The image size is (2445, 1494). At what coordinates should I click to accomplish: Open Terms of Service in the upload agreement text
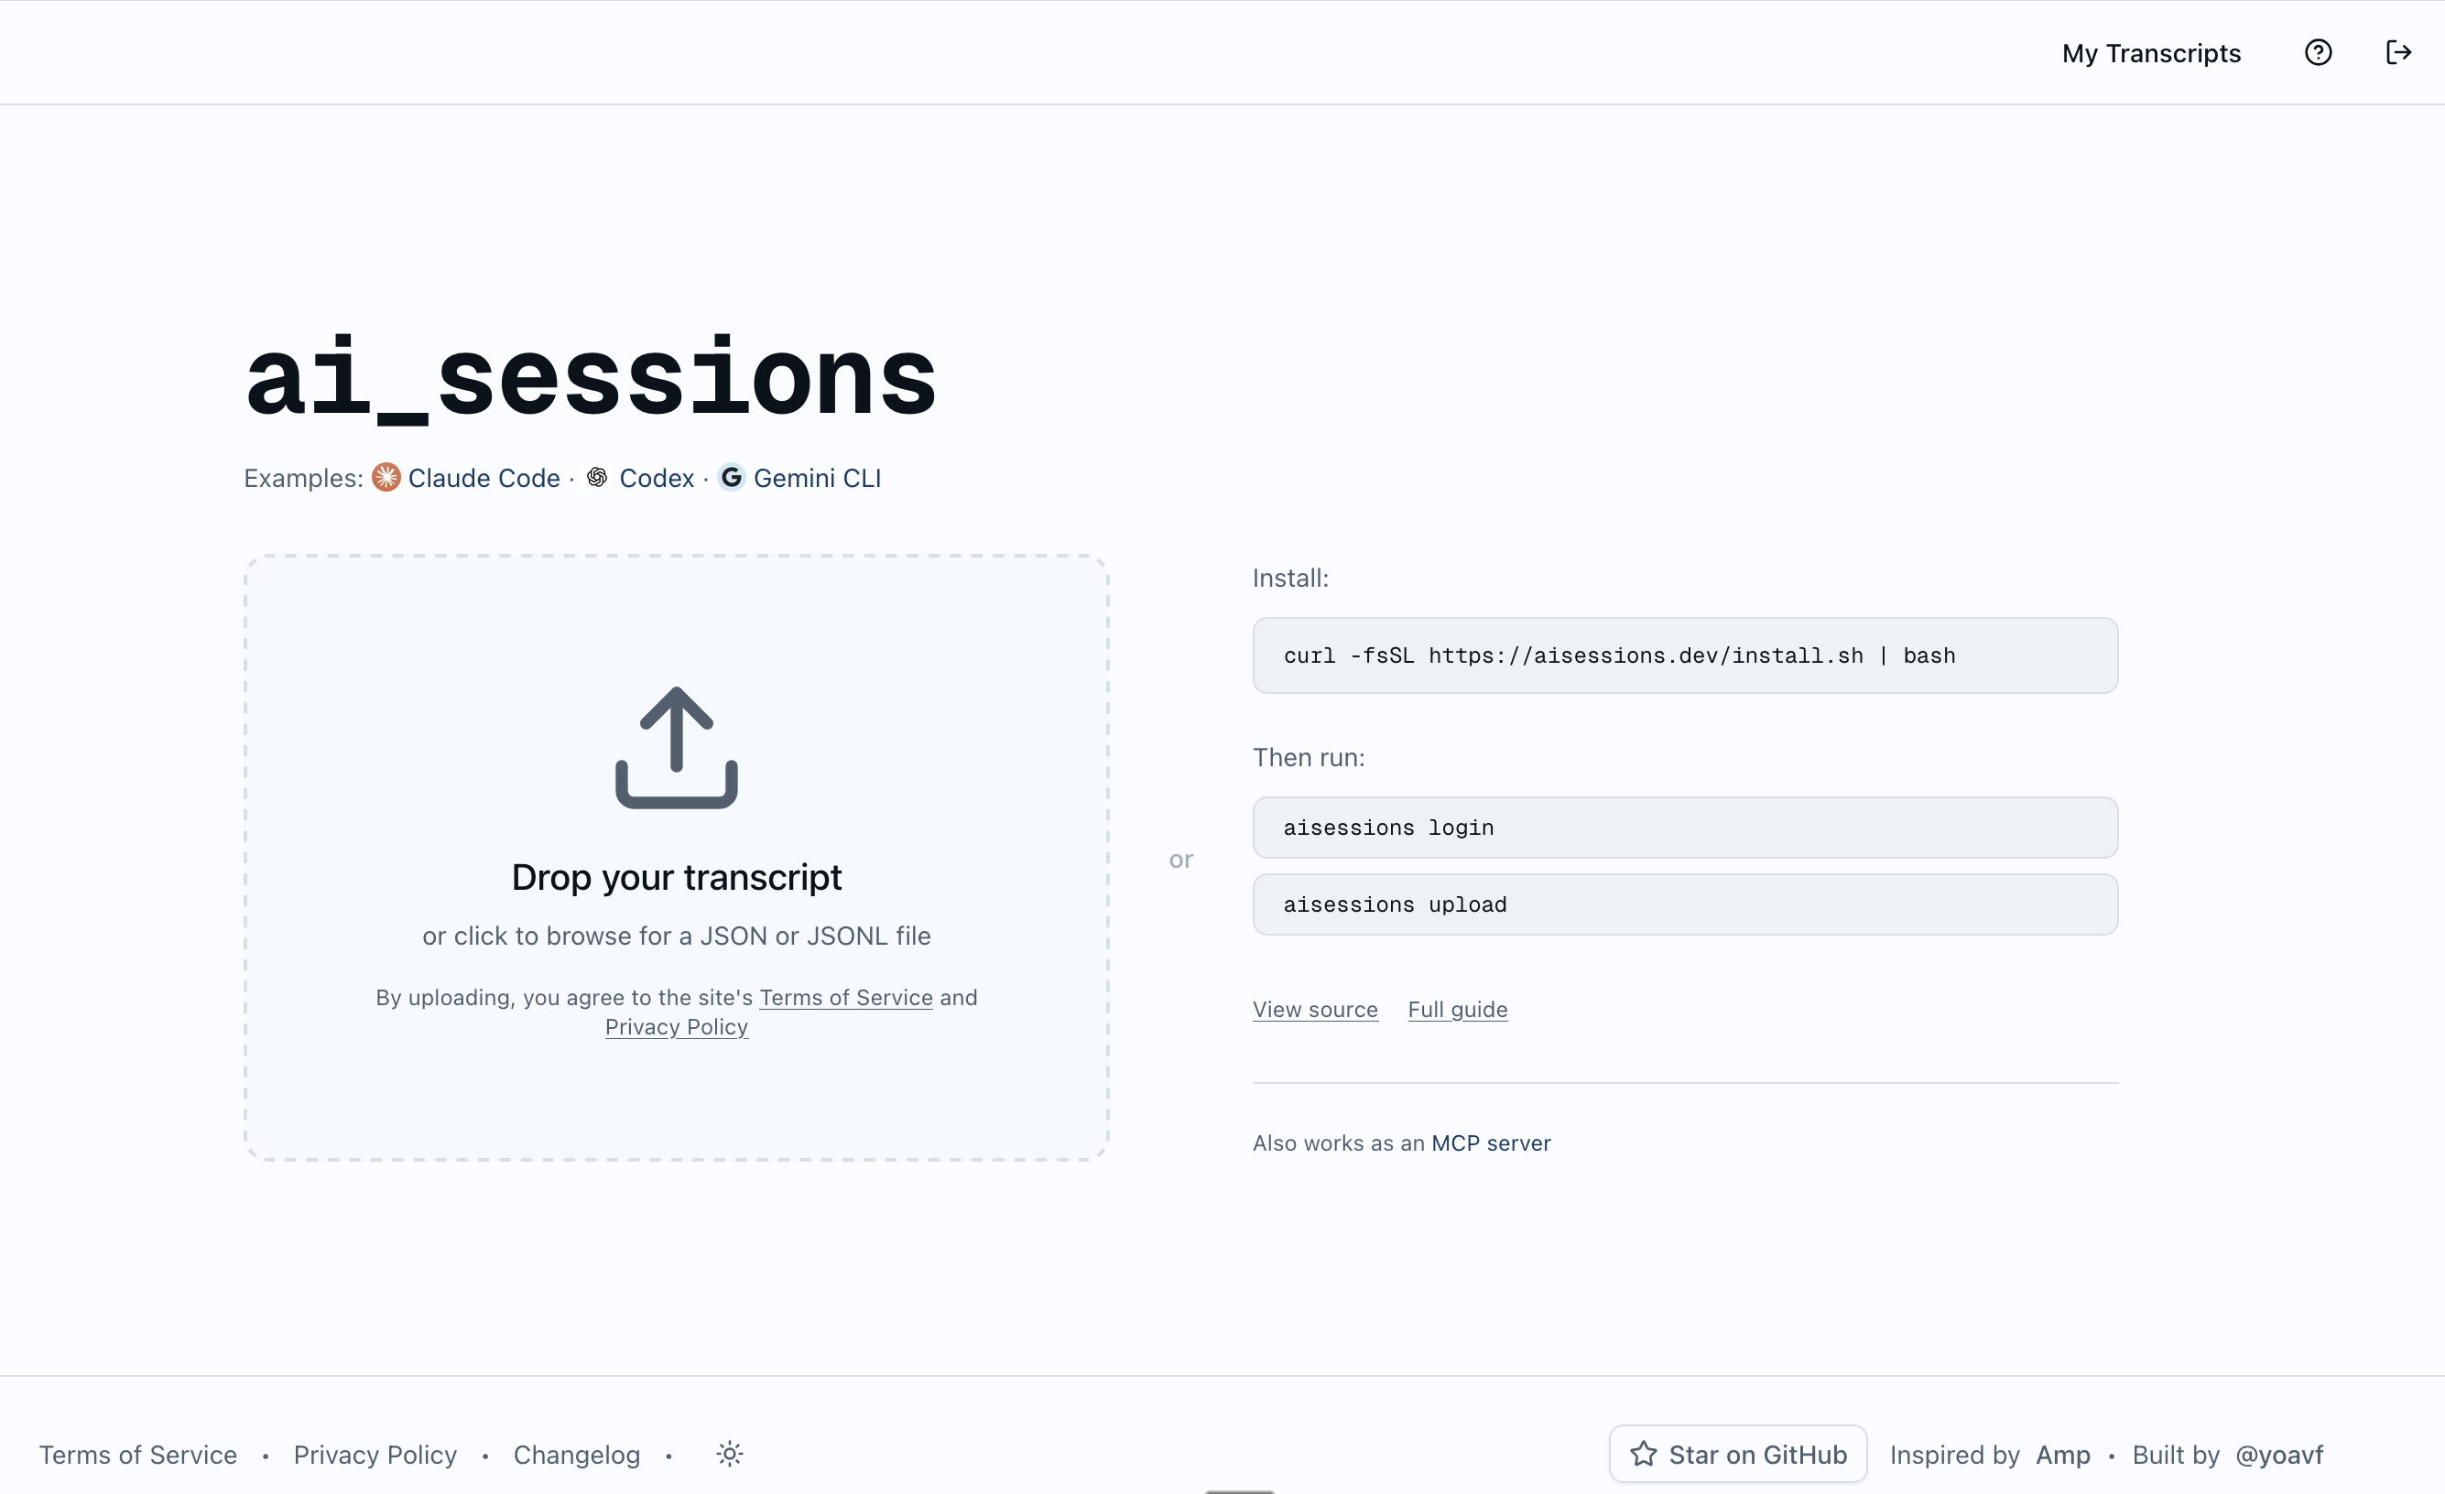[845, 998]
